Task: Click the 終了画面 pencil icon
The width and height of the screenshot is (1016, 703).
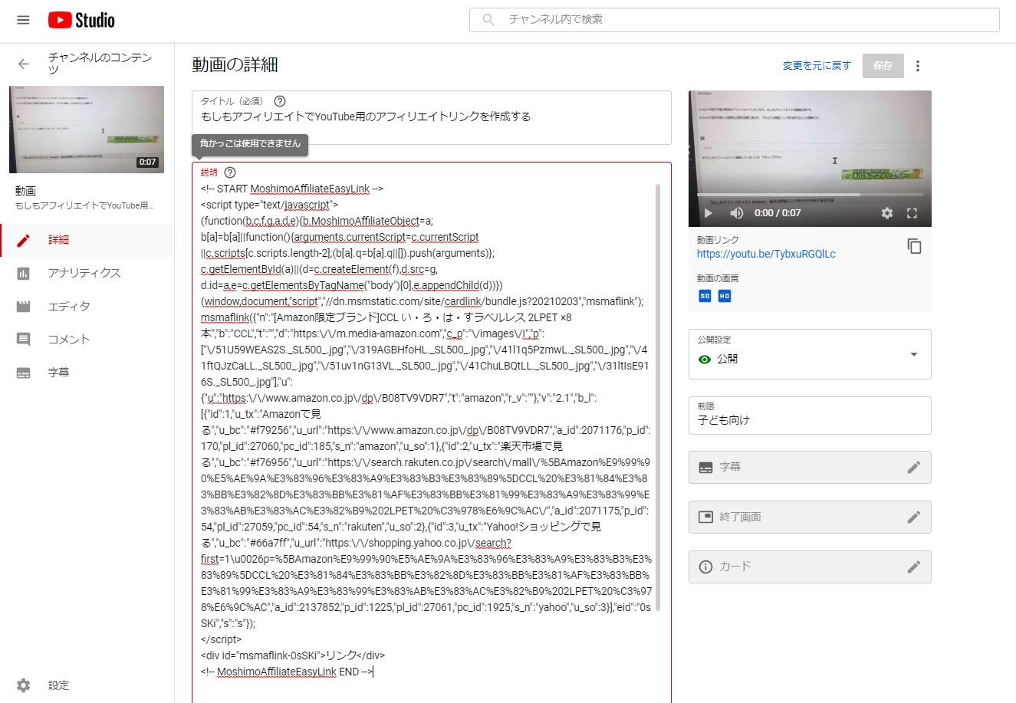Action: (x=913, y=517)
